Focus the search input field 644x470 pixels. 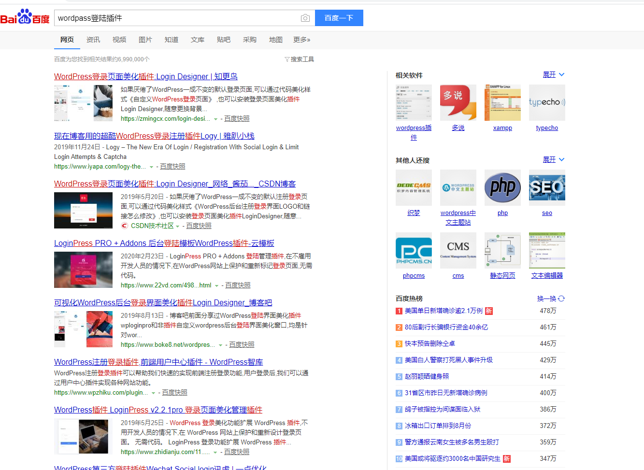point(177,18)
